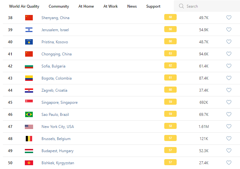The height and width of the screenshot is (169, 240).
Task: Favorite Shenyang, China with heart icon
Action: click(x=229, y=18)
